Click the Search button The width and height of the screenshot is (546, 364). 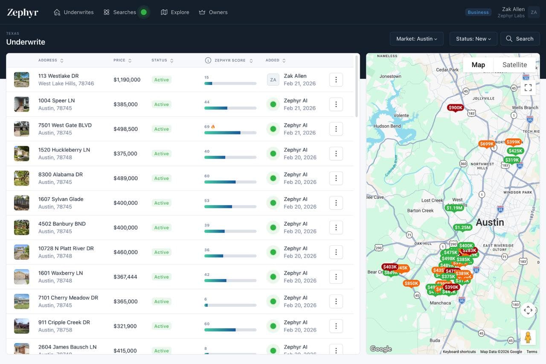(520, 38)
